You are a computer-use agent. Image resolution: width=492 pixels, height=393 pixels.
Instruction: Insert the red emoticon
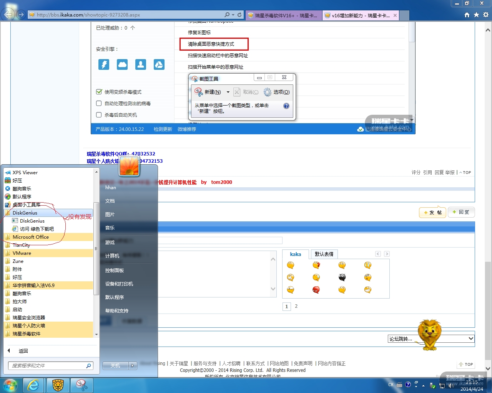point(316,290)
